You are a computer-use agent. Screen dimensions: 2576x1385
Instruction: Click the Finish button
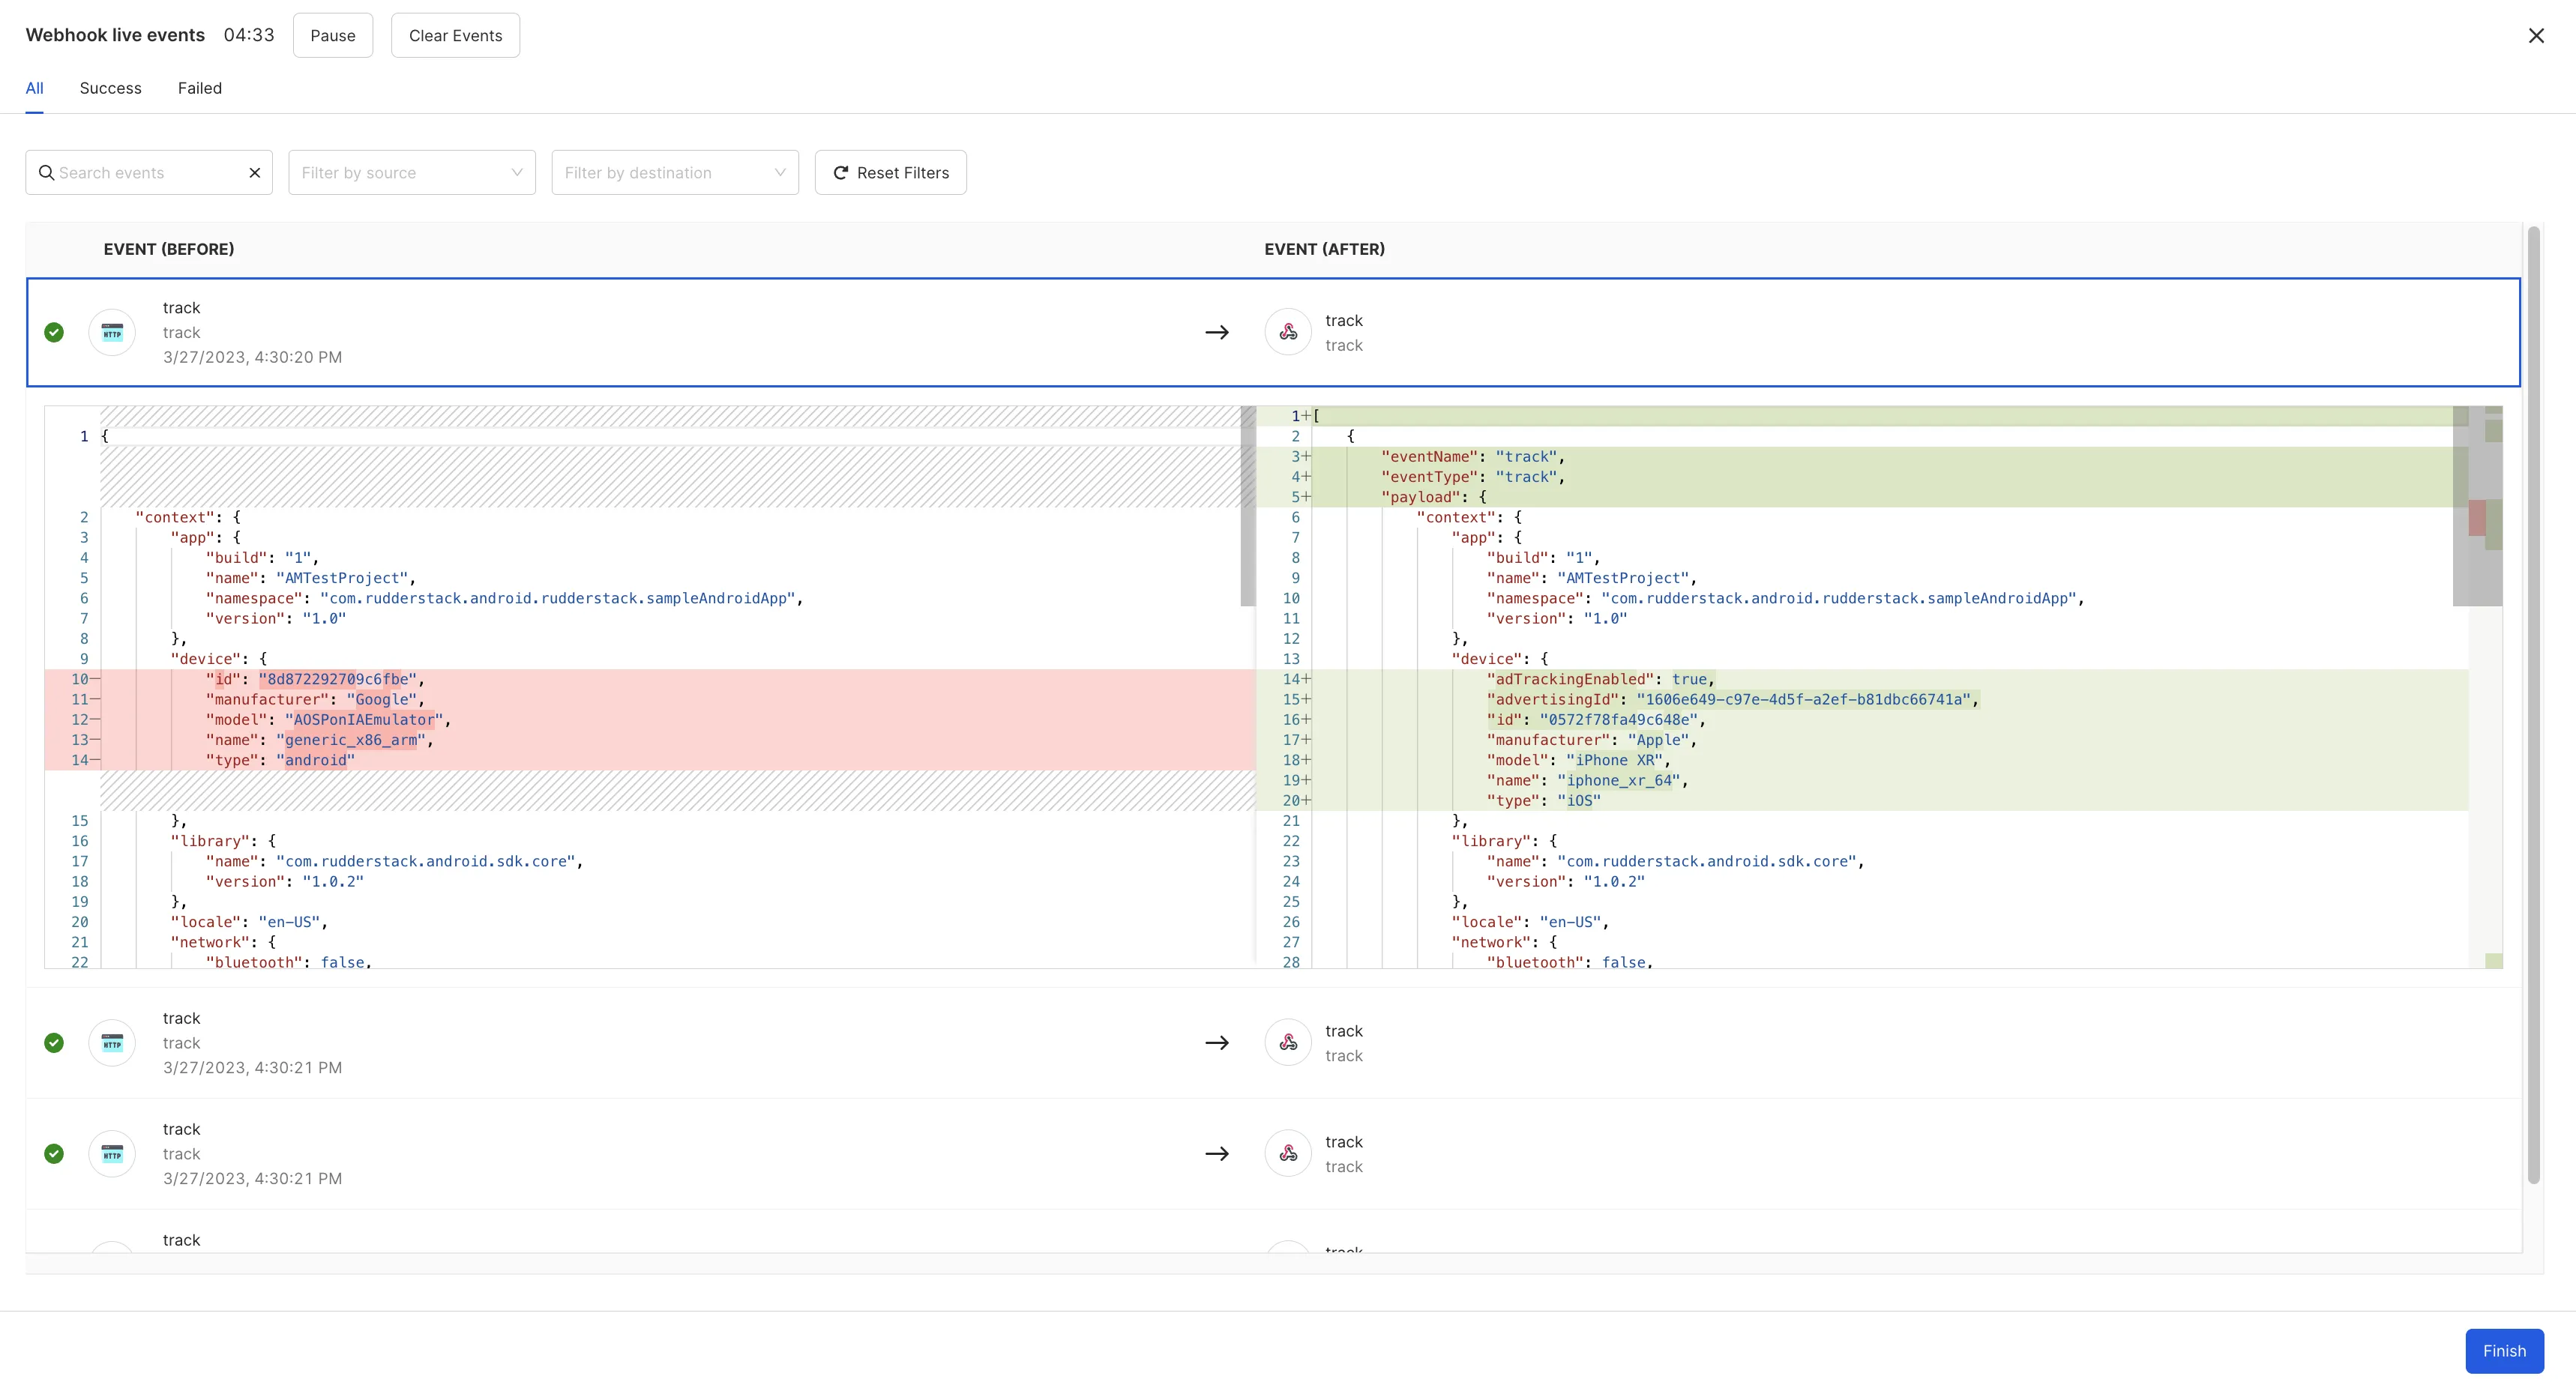point(2504,1351)
